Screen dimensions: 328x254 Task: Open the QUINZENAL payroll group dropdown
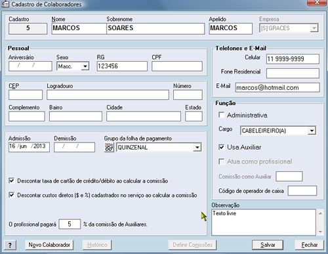[x=197, y=147]
